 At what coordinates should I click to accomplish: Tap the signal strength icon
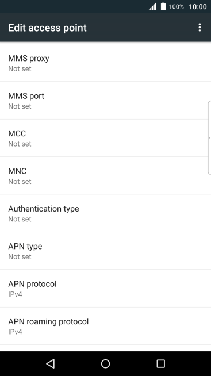click(152, 6)
